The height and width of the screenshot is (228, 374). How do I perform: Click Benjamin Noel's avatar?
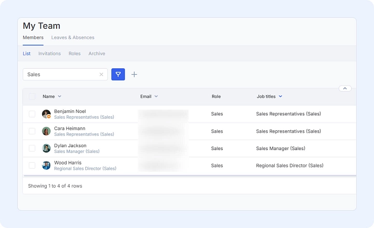coord(46,114)
